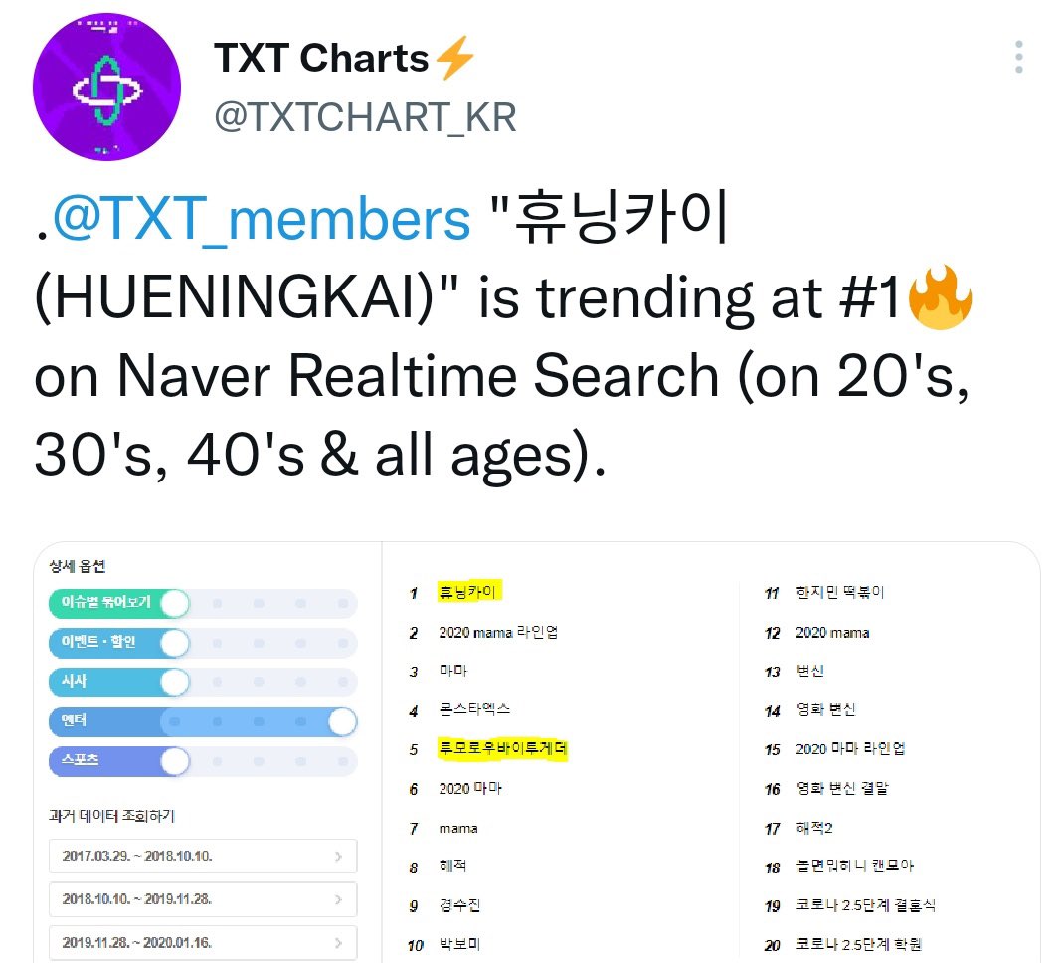Select rank 17 keyword 해적2
The width and height of the screenshot is (1062, 963).
point(814,828)
